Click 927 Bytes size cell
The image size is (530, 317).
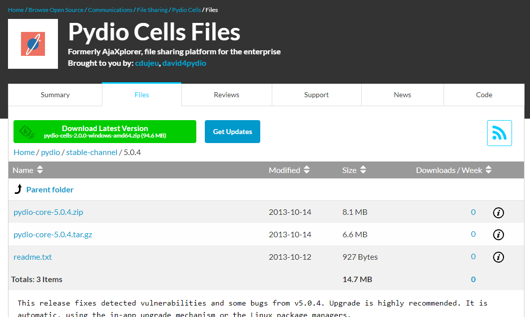[x=360, y=257]
